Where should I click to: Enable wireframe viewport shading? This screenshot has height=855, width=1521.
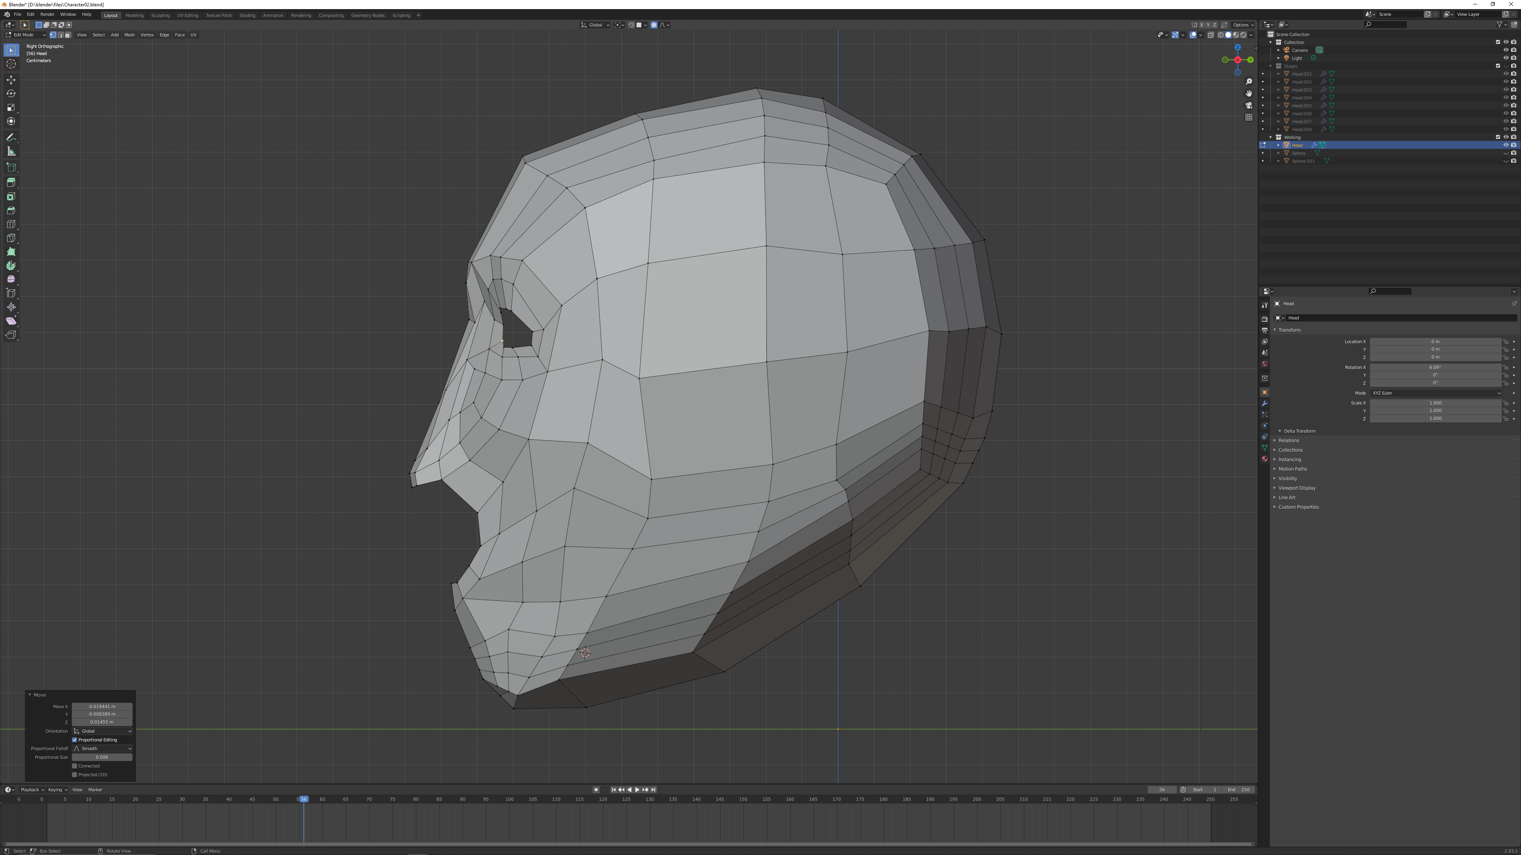[x=1220, y=35]
